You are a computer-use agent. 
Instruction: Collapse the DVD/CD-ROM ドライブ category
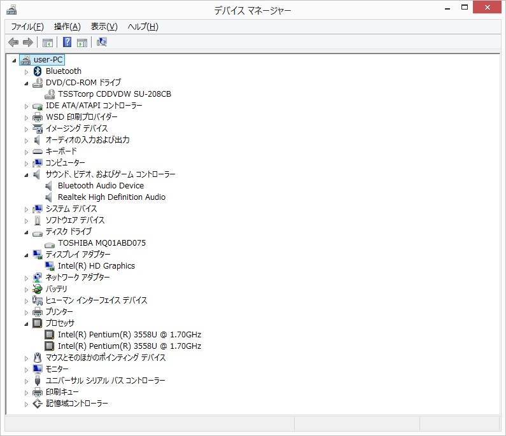(26, 83)
